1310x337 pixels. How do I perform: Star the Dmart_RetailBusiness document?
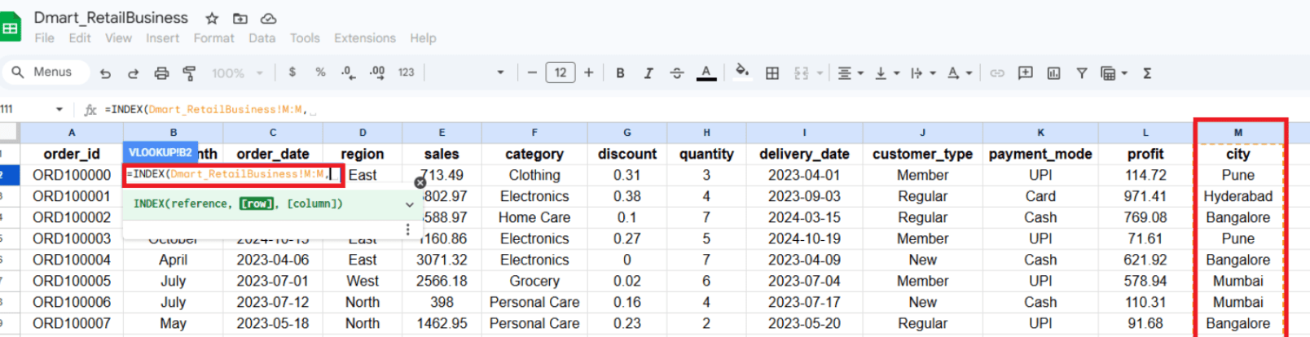[212, 18]
